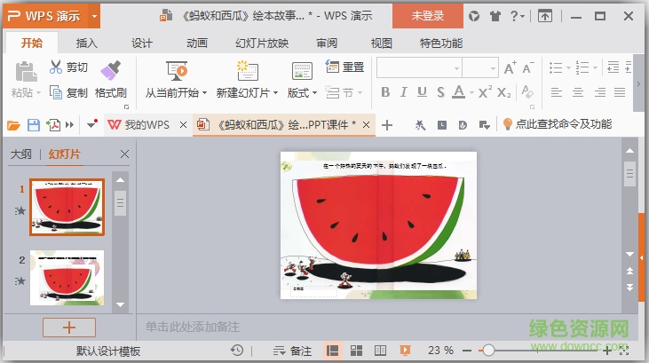The image size is (649, 363).
Task: Clear formatting eraser icon
Action: tap(526, 91)
